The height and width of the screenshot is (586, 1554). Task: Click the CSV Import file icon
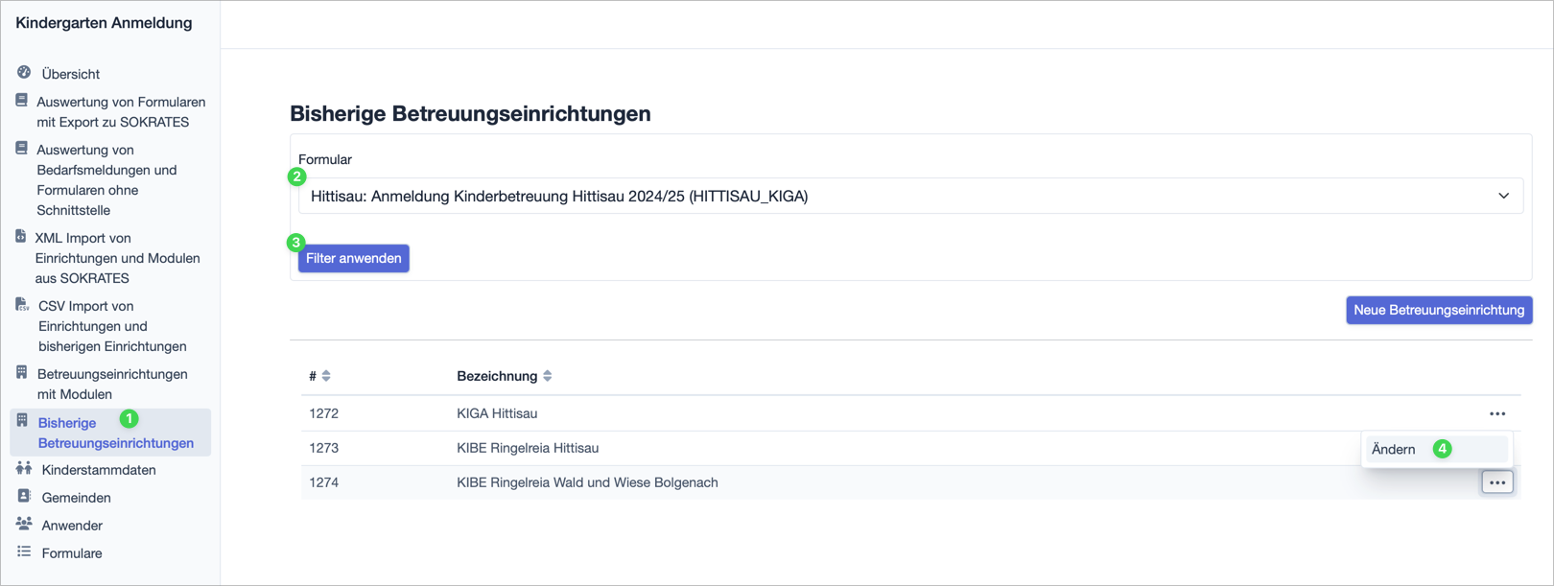pos(22,305)
